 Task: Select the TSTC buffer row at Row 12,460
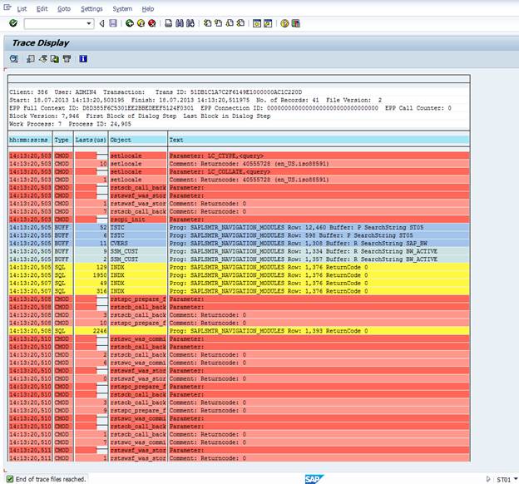239,227
